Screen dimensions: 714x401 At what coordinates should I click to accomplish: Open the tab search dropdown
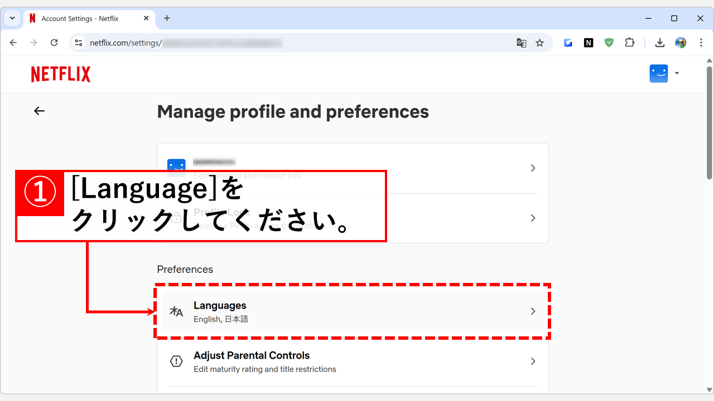coord(12,18)
